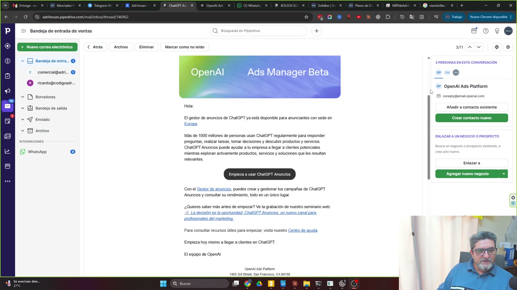Click Añadir a contacto existente

tap(471, 107)
